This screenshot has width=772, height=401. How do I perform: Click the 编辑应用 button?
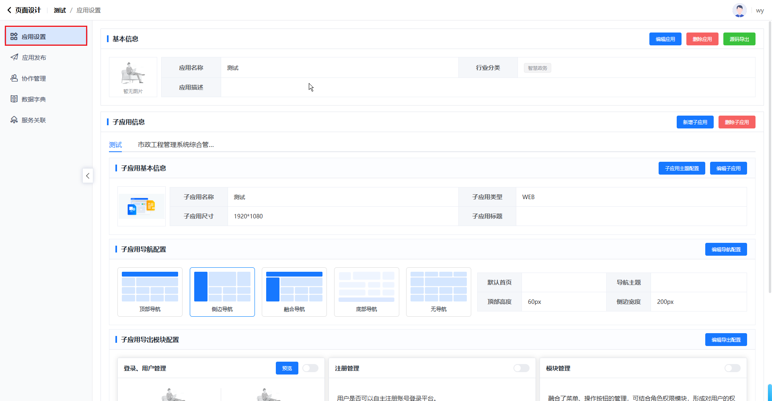point(665,39)
